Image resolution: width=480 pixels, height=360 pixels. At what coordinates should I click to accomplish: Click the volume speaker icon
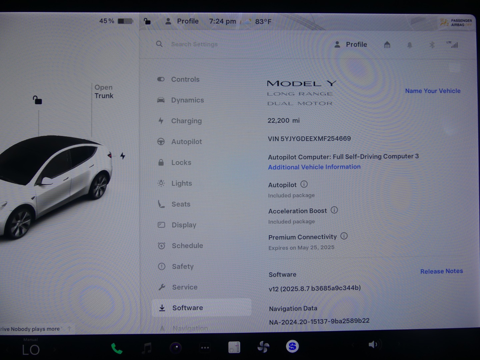[x=373, y=345]
